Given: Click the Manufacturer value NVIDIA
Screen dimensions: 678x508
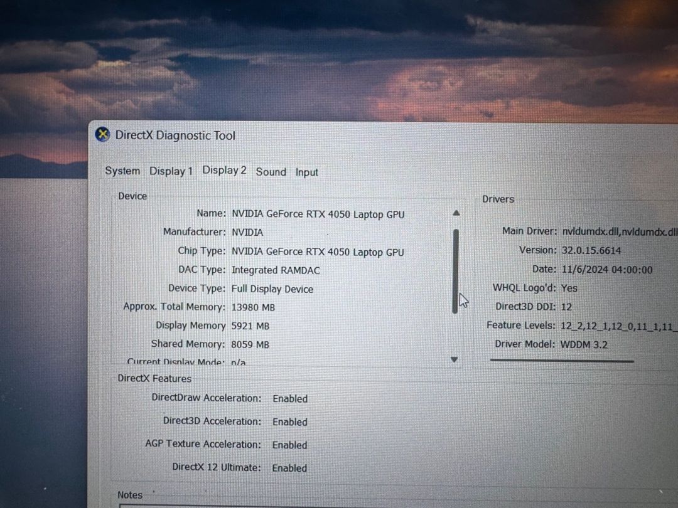Looking at the screenshot, I should coord(247,233).
